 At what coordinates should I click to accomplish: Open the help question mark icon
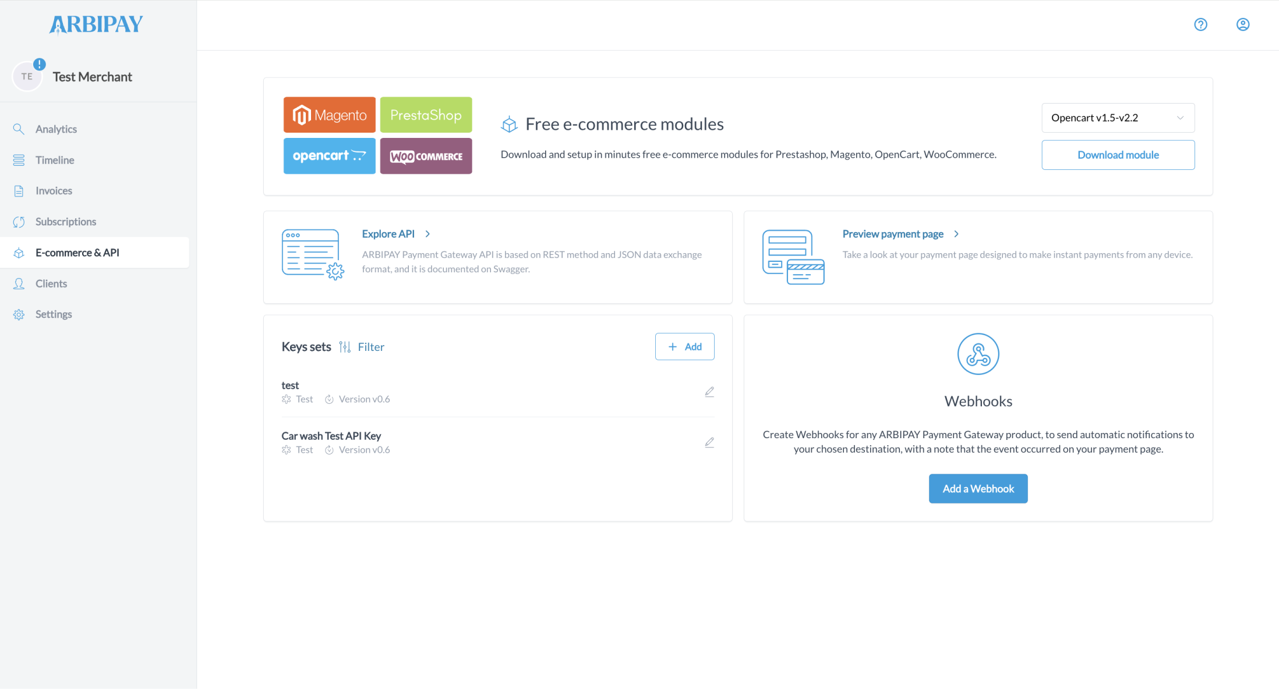(x=1200, y=24)
